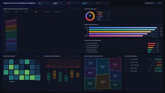Click the orange 9 KPI card
Image resolution: width=165 pixels, height=93 pixels.
point(103,3)
